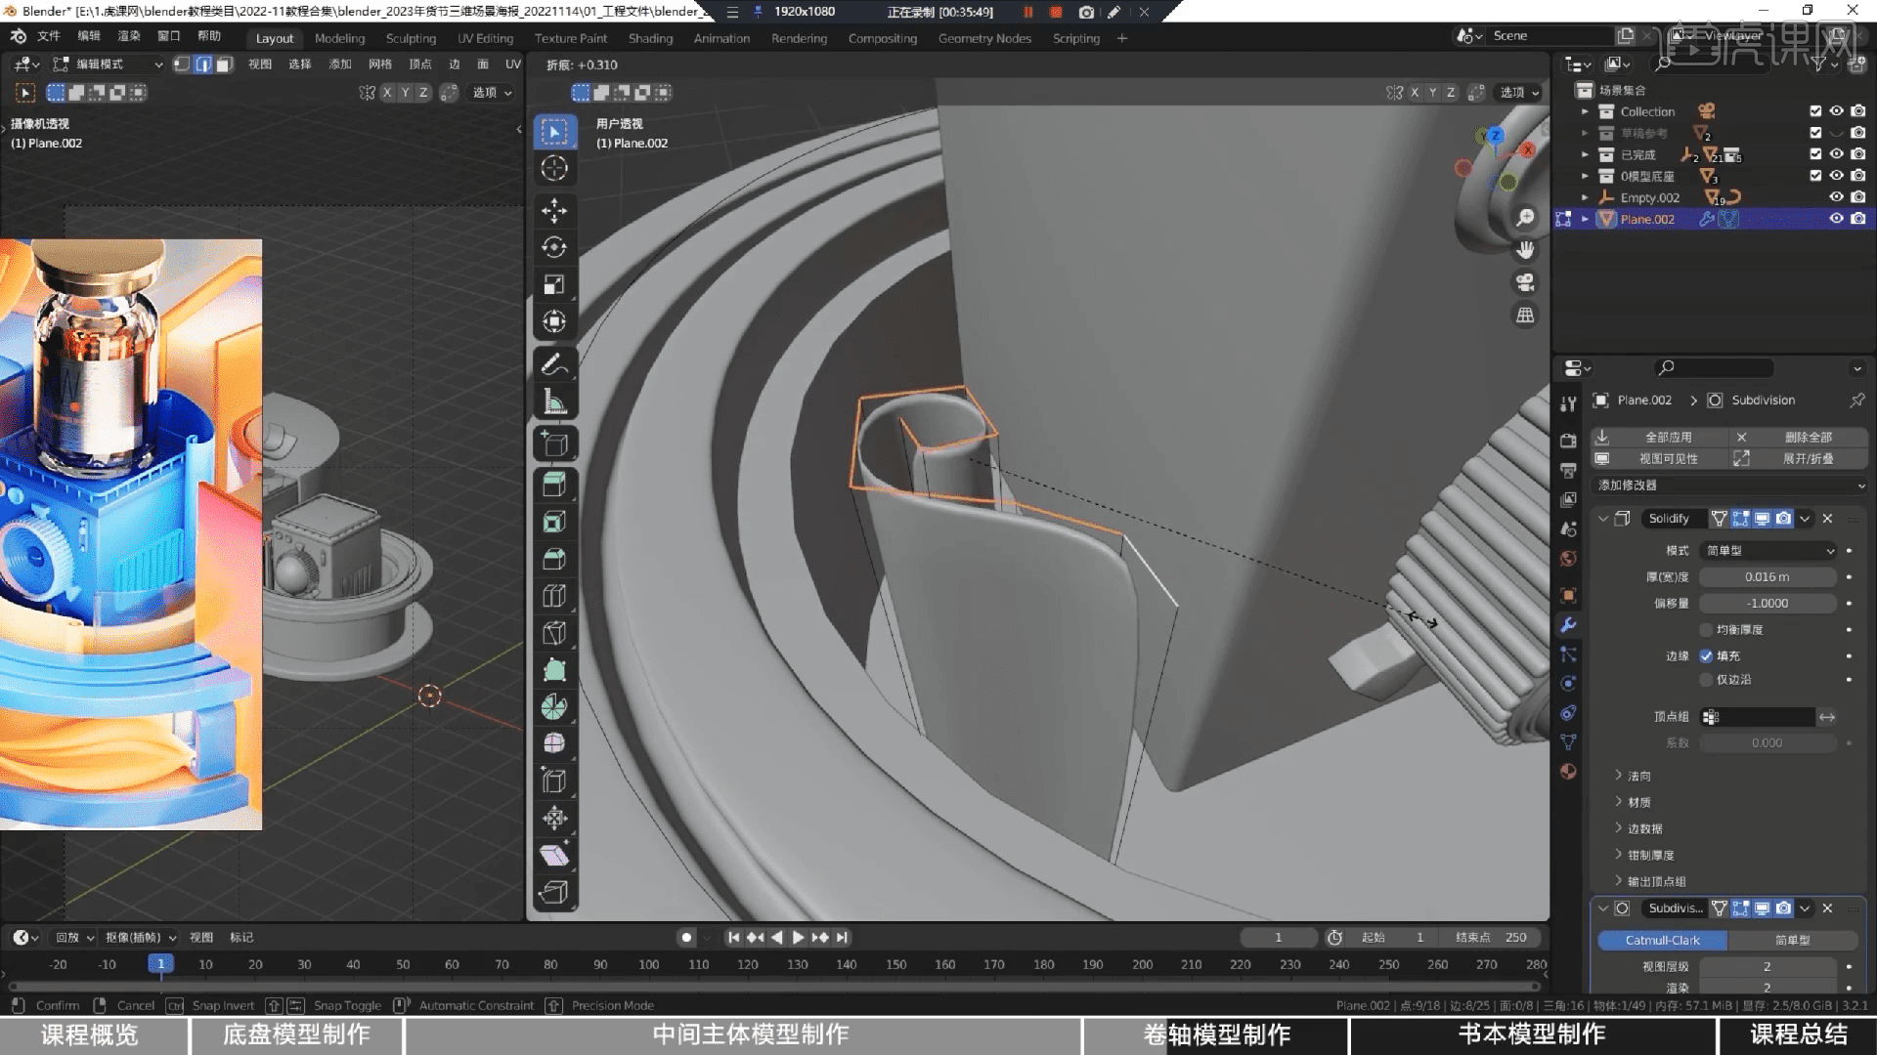Enable the 仅边沿 only rim checkbox
This screenshot has height=1055, width=1877.
[x=1706, y=680]
